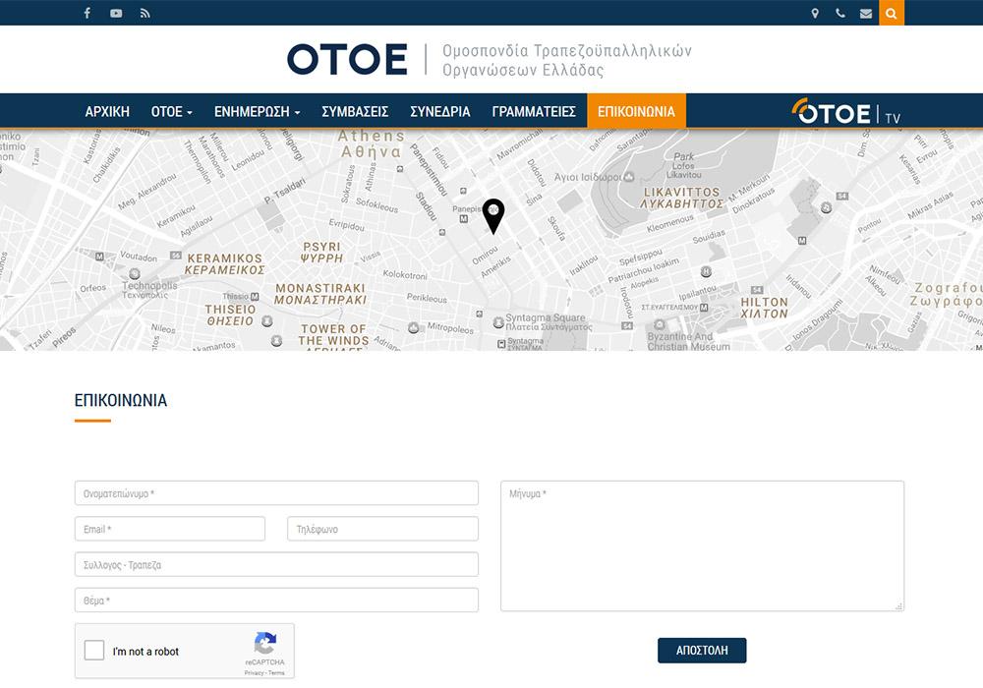Click the PSYRI label on map
Viewport: 983px width, 688px height.
[321, 253]
